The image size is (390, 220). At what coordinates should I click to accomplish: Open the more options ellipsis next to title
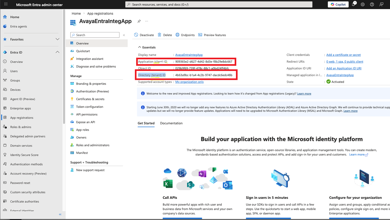[x=147, y=21]
